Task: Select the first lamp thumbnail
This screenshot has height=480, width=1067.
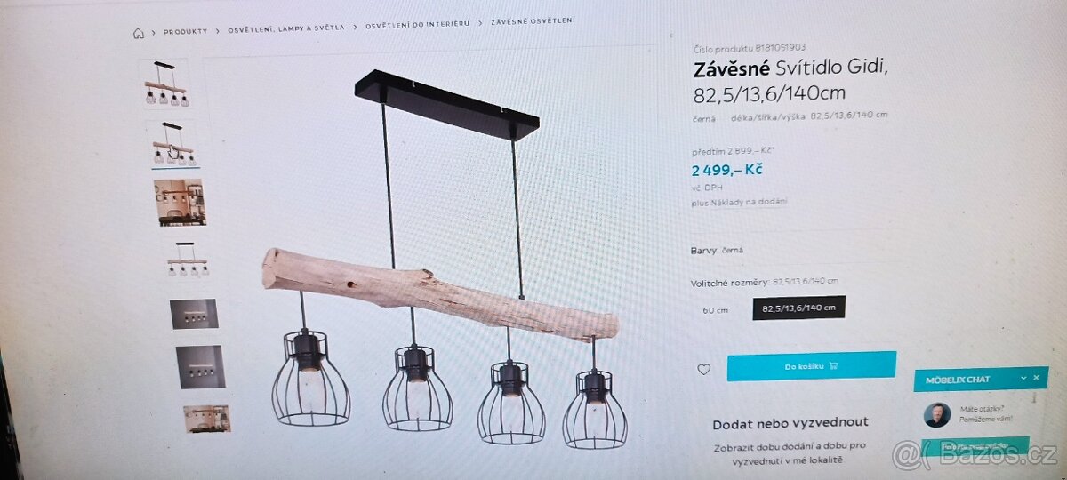Action: coord(166,84)
